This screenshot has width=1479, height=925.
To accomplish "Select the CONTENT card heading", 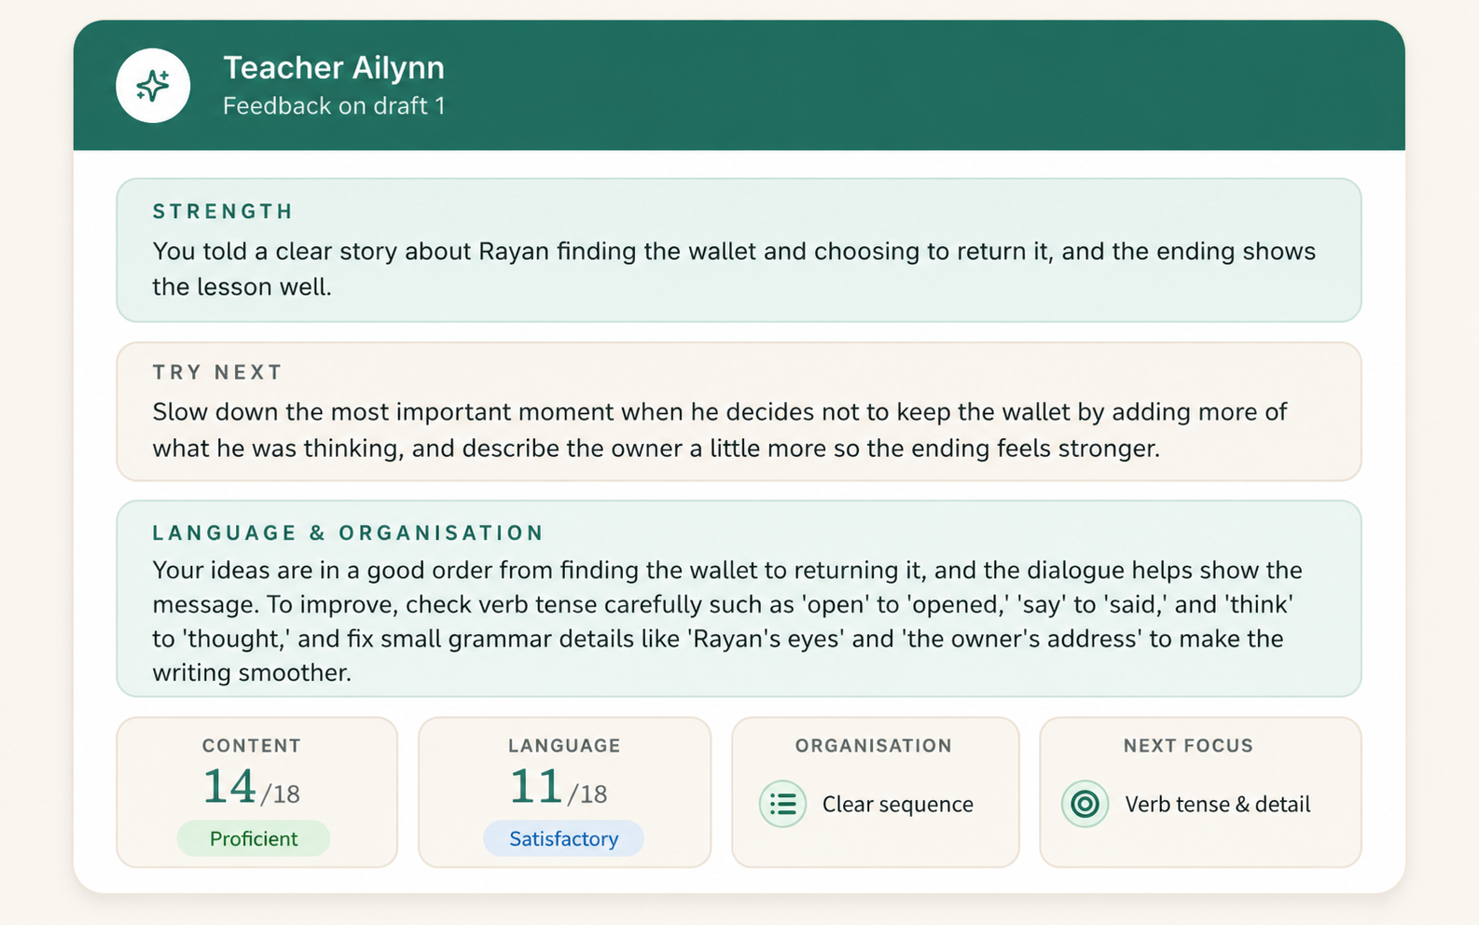I will click(x=252, y=746).
